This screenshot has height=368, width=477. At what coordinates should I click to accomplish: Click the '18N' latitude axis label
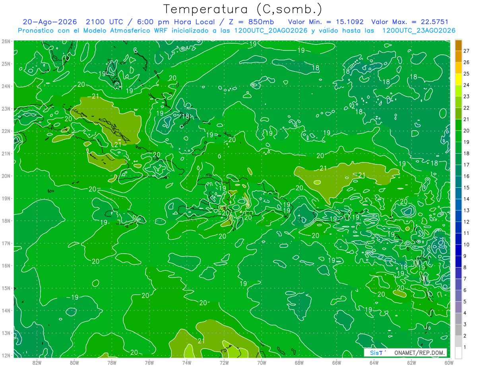pos(6,221)
